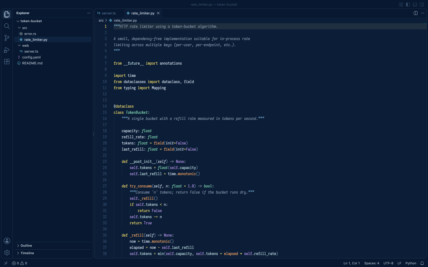Open config.yaml in the file tree
428x267 pixels.
[x=53, y=57]
